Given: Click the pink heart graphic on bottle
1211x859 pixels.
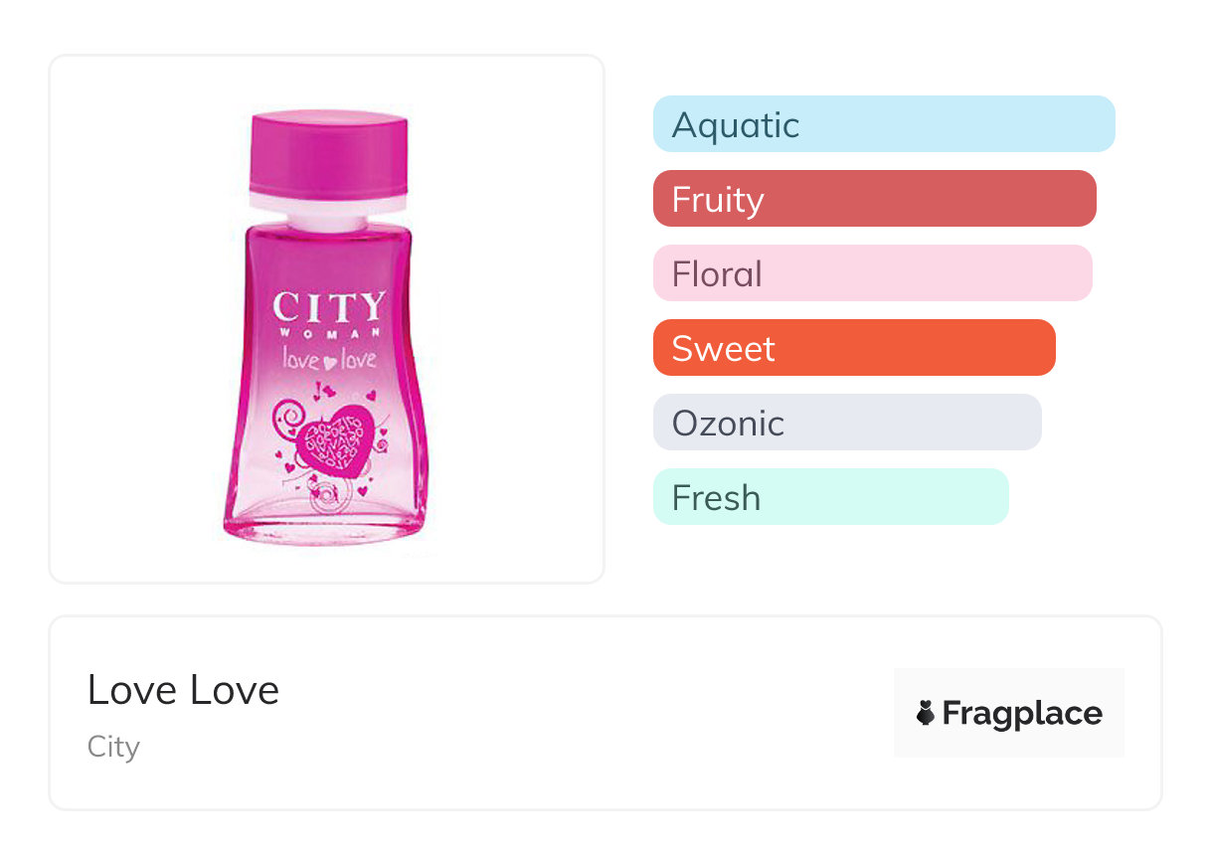Looking at the screenshot, I should (x=335, y=438).
